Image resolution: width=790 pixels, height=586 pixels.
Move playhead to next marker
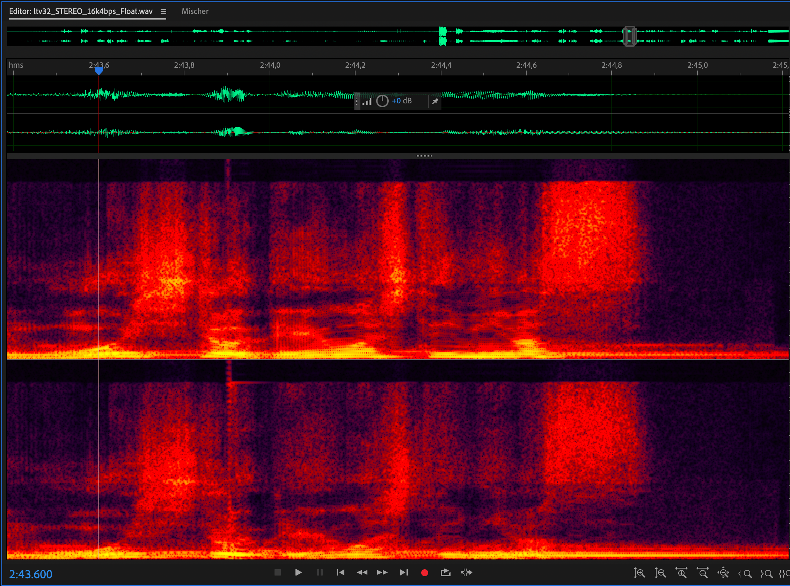pyautogui.click(x=404, y=572)
